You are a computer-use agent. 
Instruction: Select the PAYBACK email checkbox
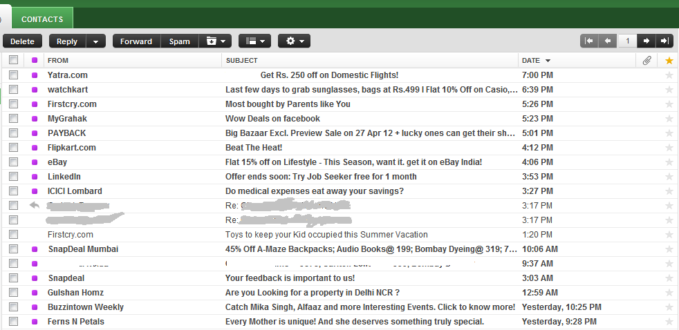[13, 133]
